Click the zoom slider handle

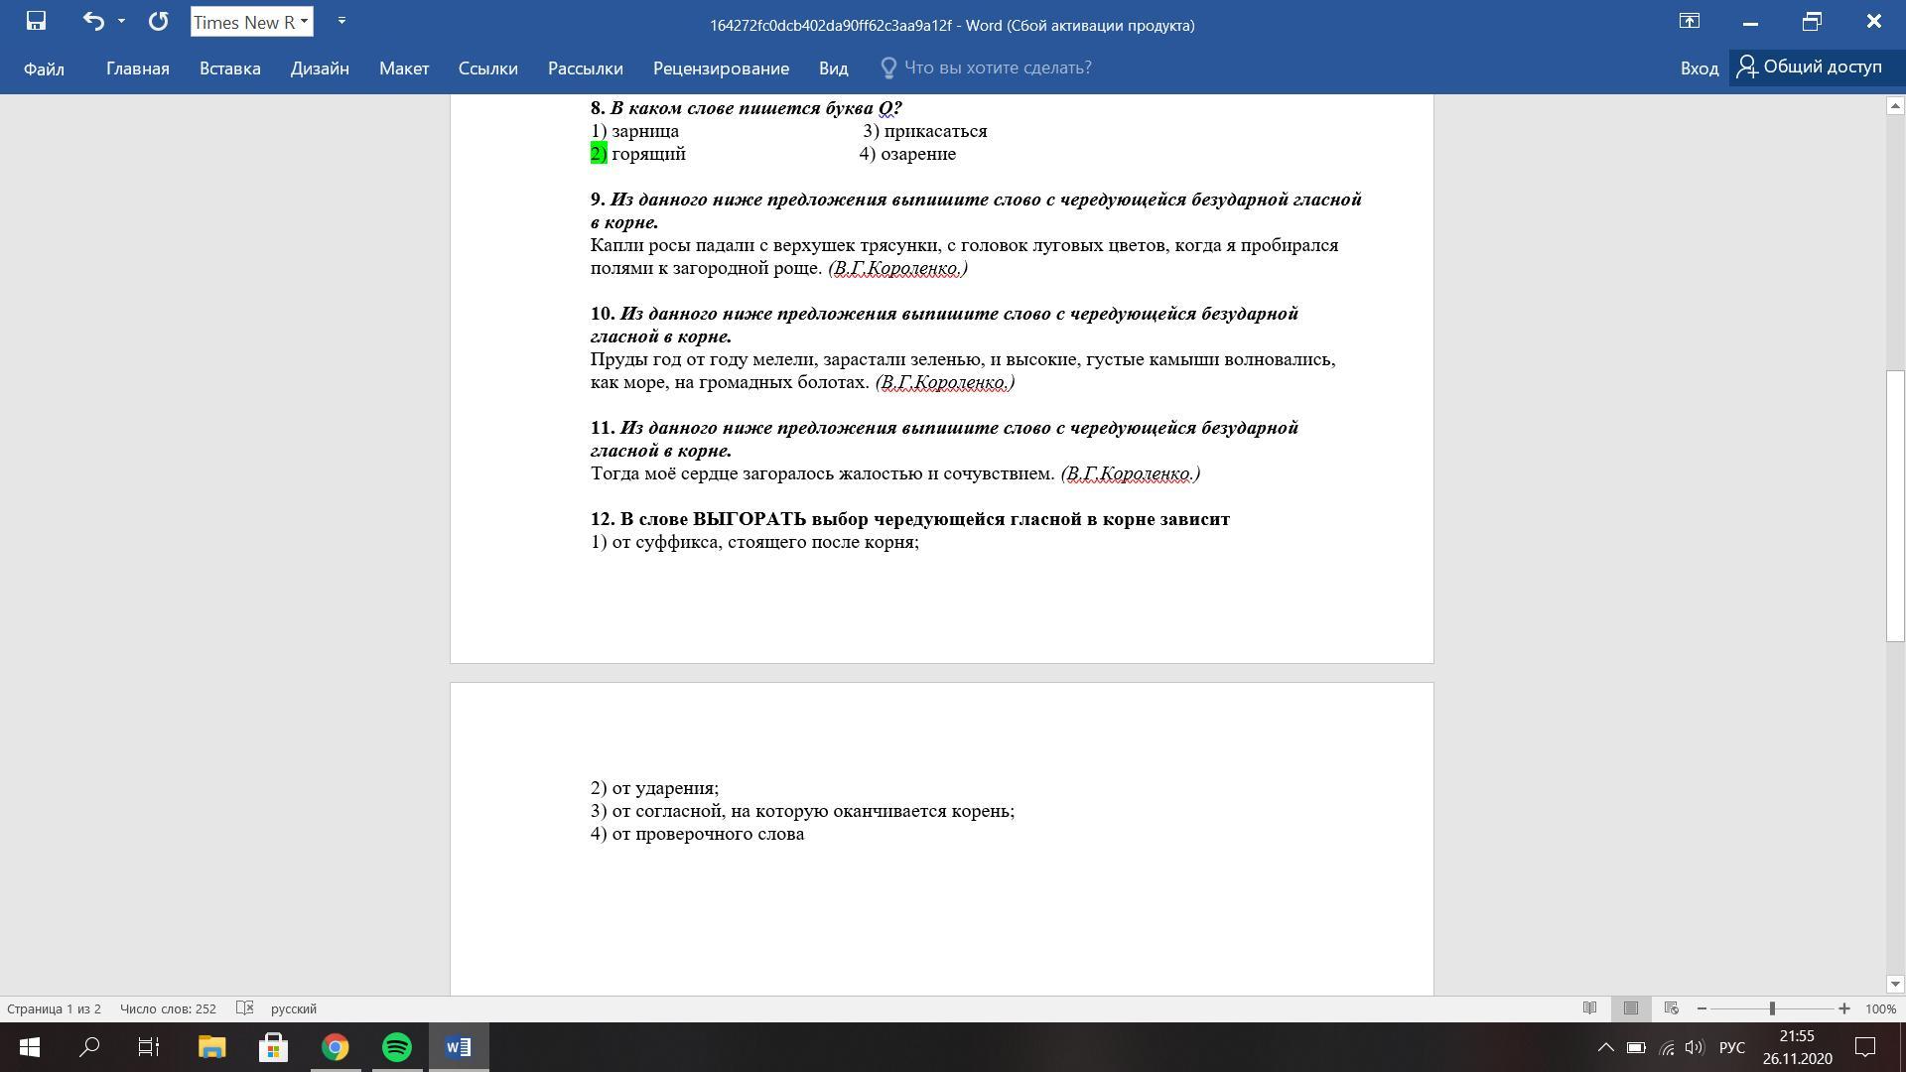[x=1772, y=1008]
